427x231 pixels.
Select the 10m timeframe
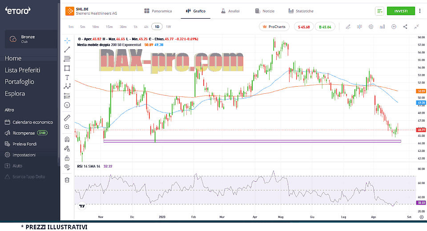click(95, 27)
